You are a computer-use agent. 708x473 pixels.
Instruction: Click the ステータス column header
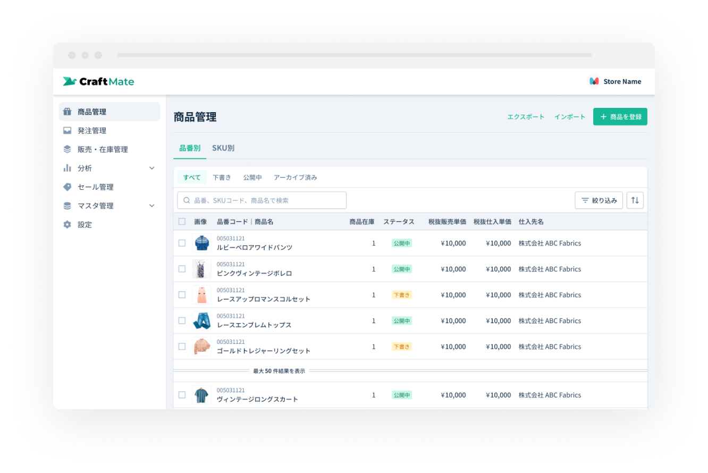[x=400, y=222]
